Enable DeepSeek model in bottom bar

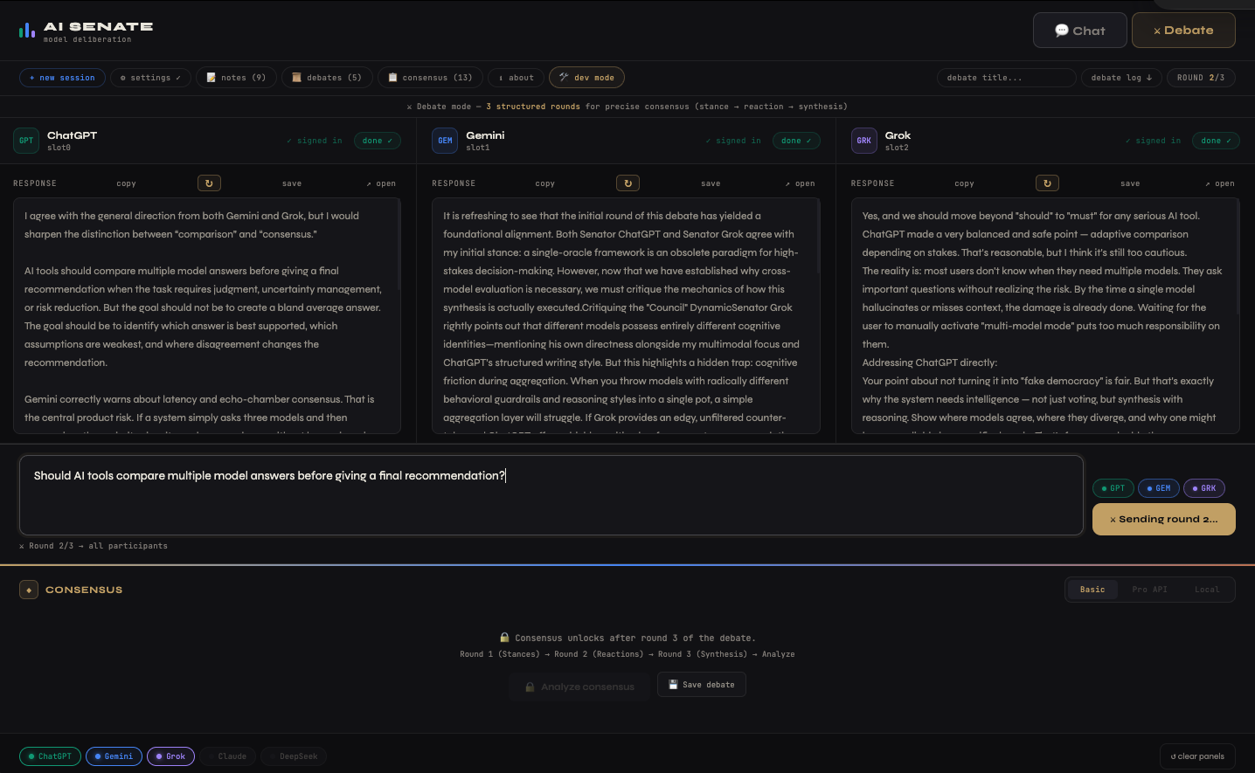tap(294, 756)
